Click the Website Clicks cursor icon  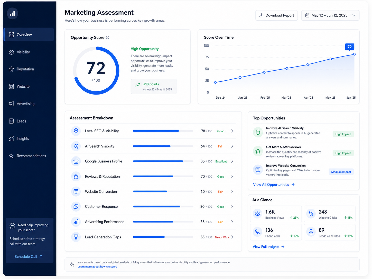tap(311, 214)
